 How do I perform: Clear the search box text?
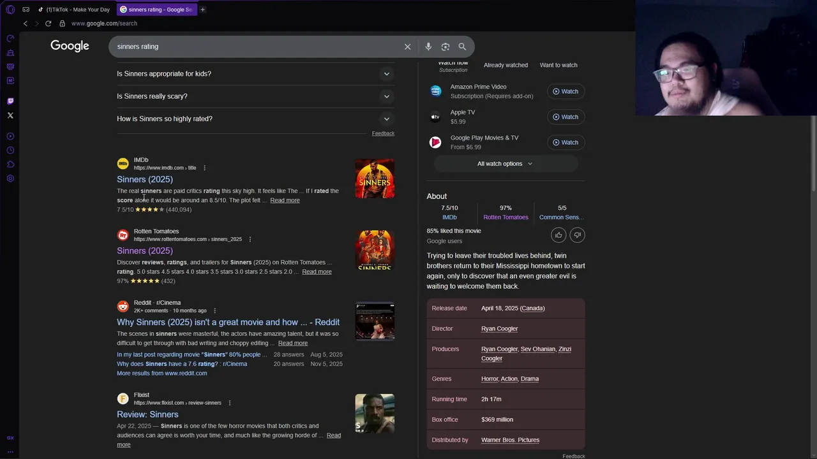point(407,47)
